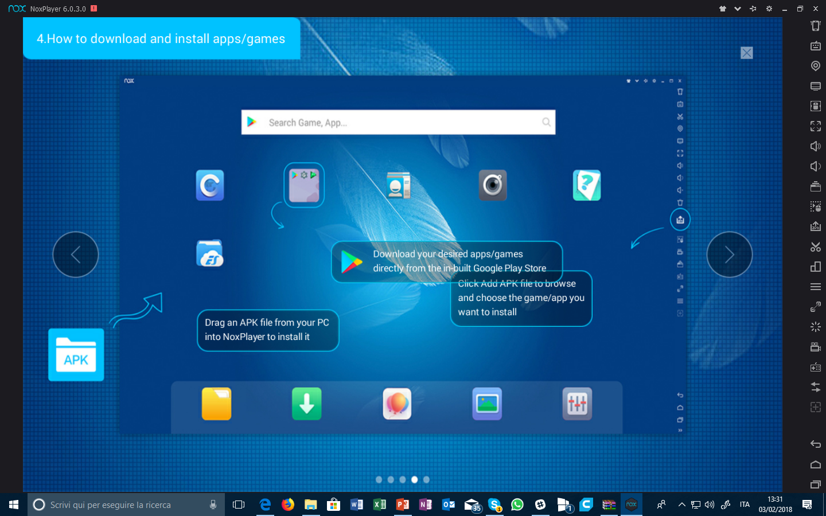826x516 pixels.
Task: Open Task View on taskbar
Action: (239, 505)
